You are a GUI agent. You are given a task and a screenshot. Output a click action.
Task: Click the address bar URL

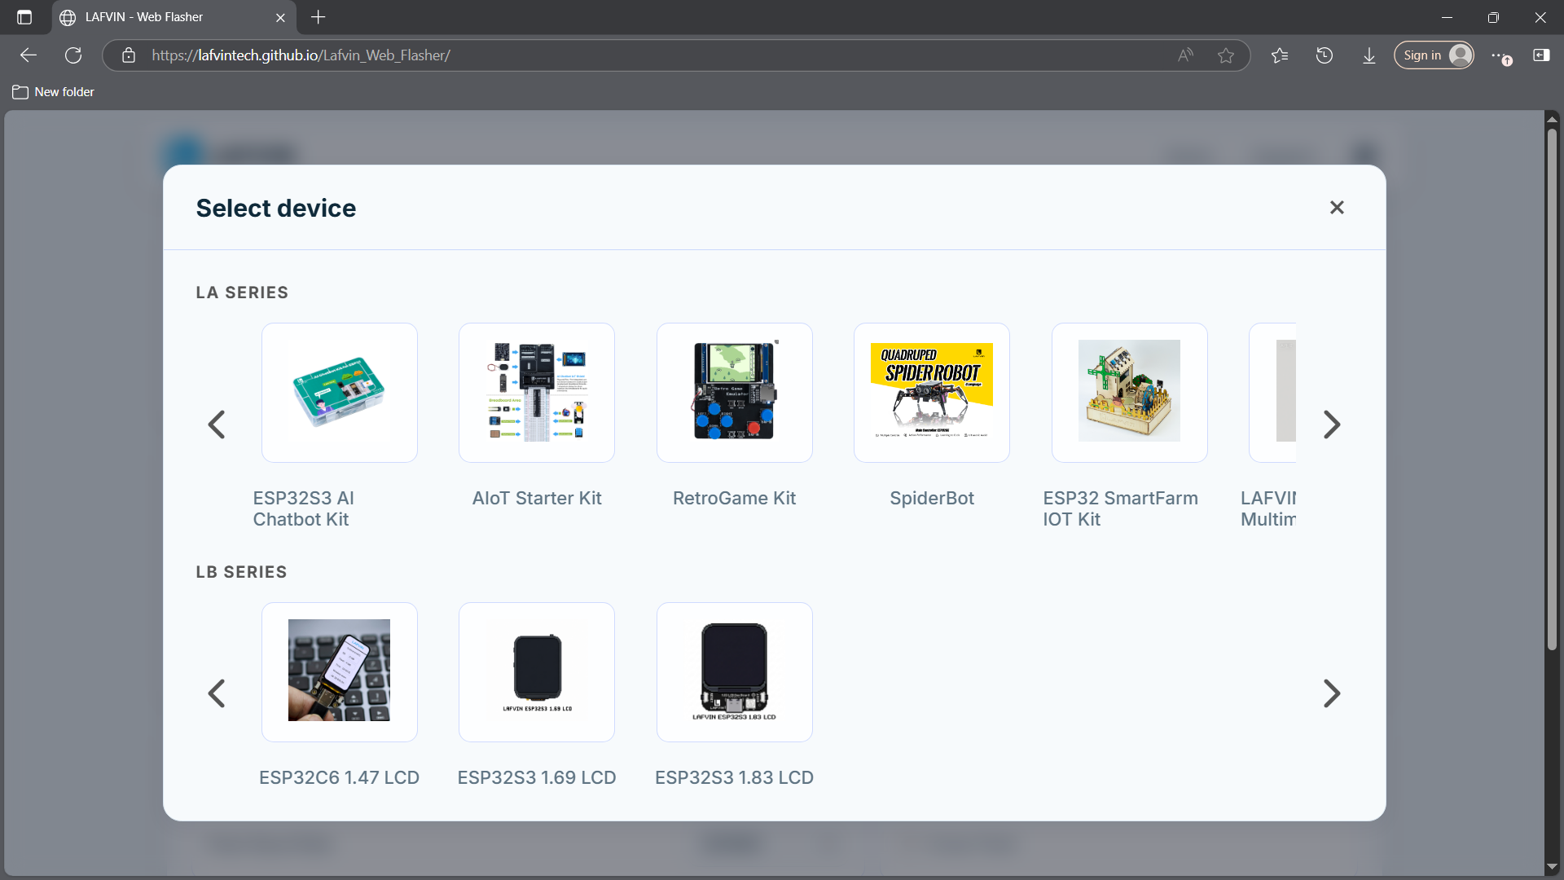301,55
